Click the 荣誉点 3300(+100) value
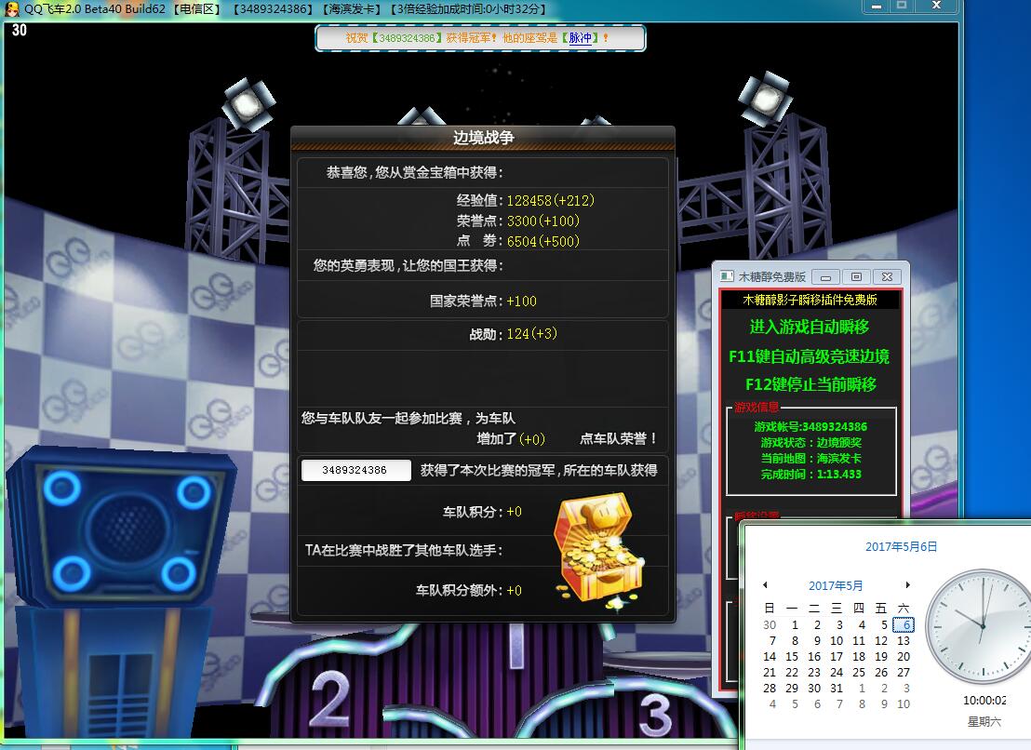 543,221
